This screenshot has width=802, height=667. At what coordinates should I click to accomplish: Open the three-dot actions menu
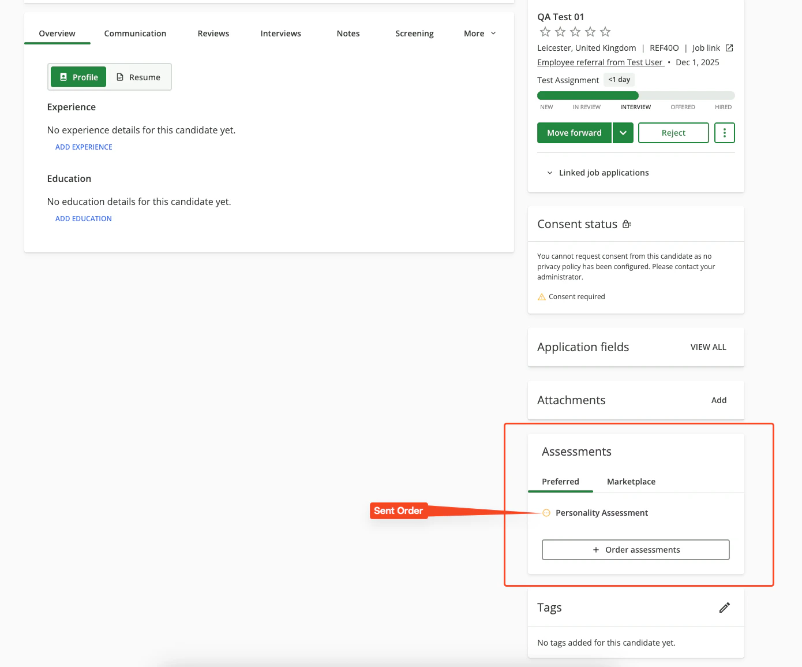click(725, 133)
